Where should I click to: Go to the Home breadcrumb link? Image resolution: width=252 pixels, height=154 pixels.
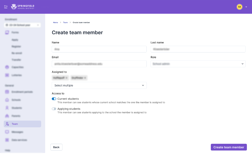[55, 23]
